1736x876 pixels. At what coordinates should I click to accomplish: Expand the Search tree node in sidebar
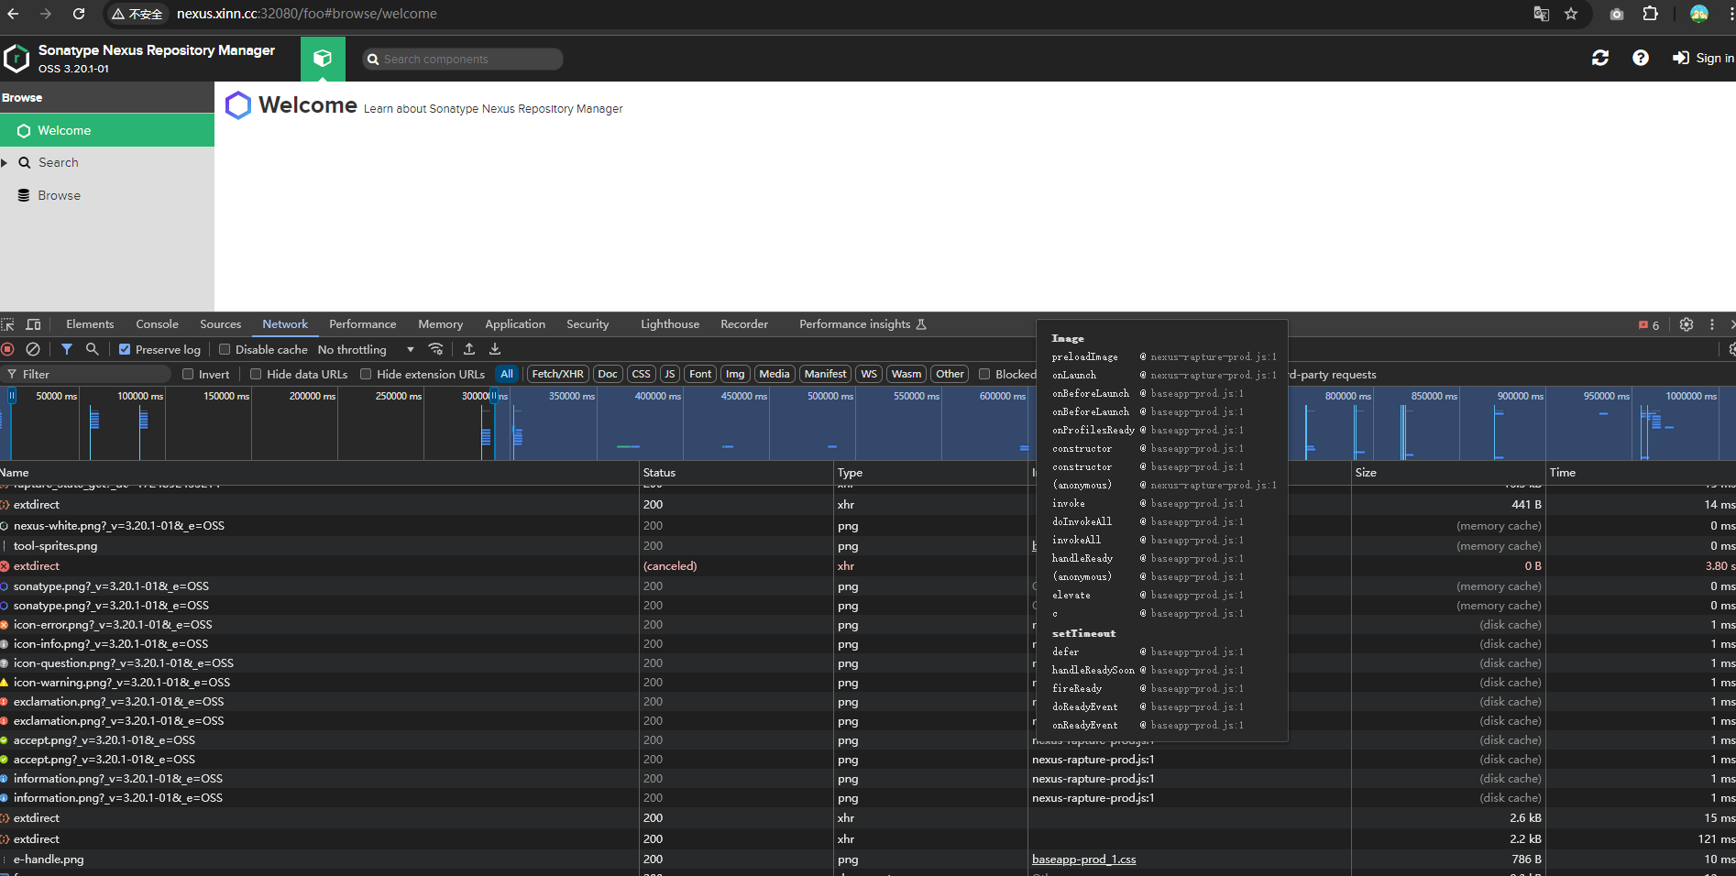5,162
